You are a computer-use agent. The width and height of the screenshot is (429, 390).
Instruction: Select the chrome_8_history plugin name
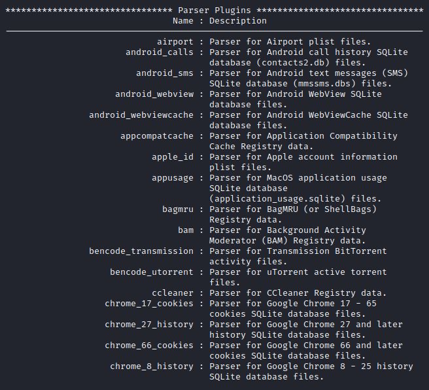pyautogui.click(x=152, y=366)
